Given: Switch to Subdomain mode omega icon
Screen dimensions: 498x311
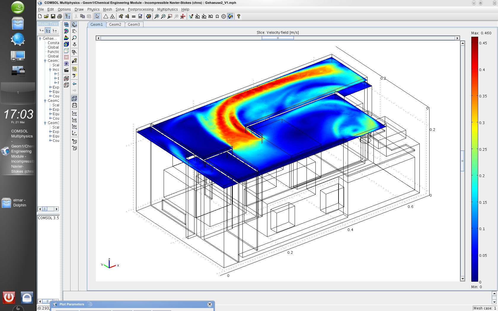Looking at the screenshot, I should [217, 16].
